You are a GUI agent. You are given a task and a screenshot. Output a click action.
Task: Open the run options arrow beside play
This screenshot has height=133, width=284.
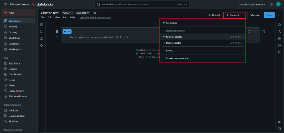69,32
